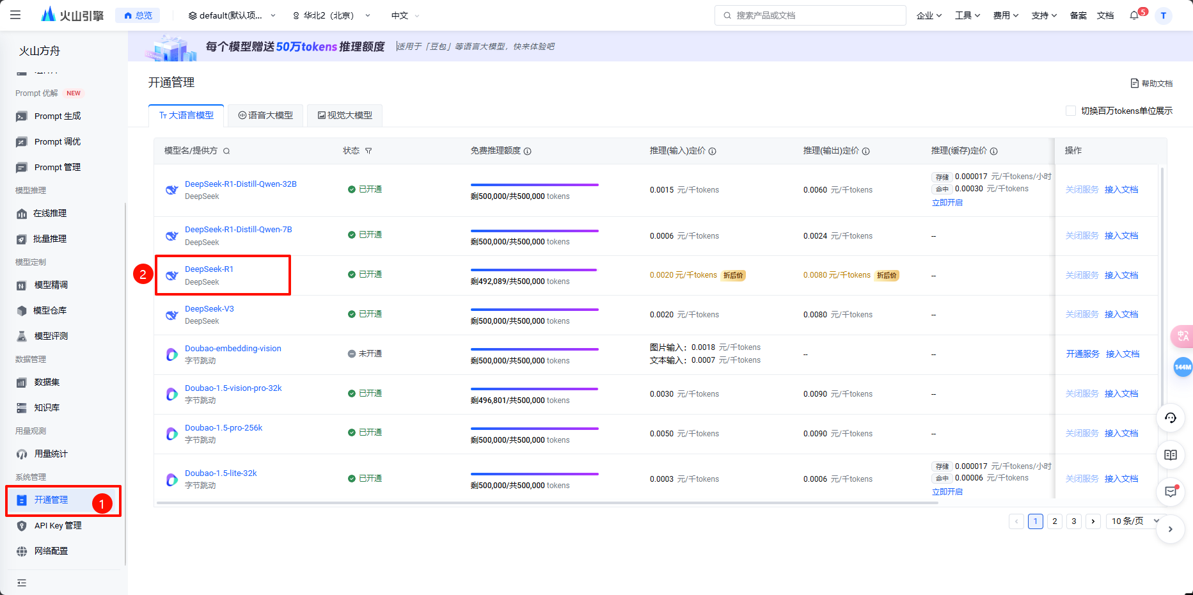Screen dimensions: 1193x595
Task: Open the filter icon beside 状态 header
Action: pyautogui.click(x=368, y=151)
